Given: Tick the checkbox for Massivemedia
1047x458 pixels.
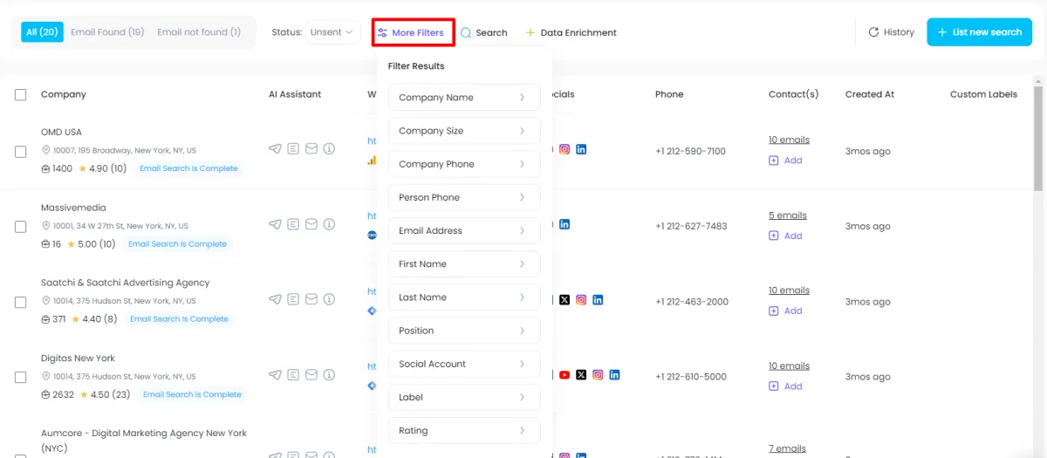Looking at the screenshot, I should (x=21, y=226).
